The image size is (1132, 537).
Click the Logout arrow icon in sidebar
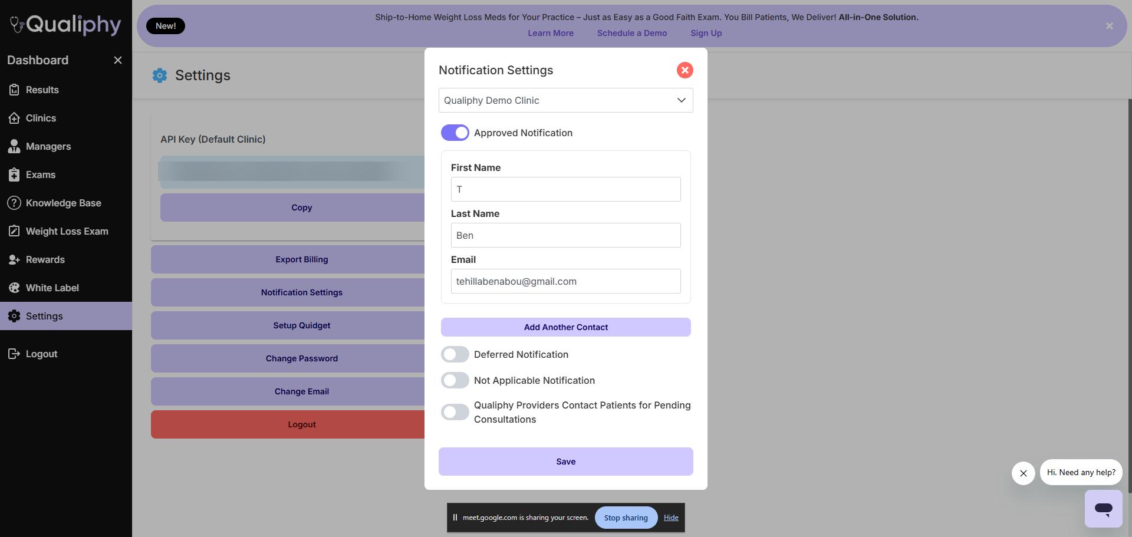click(14, 354)
